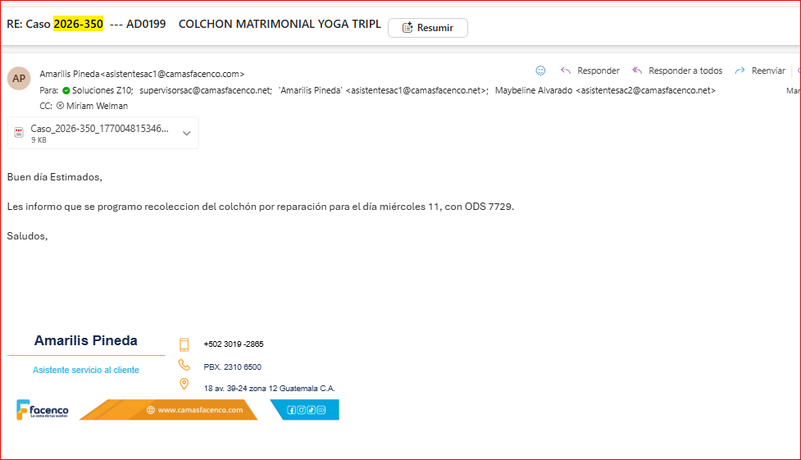The height and width of the screenshot is (460, 801).
Task: Click the TikTok icon in signature
Action: 312,410
